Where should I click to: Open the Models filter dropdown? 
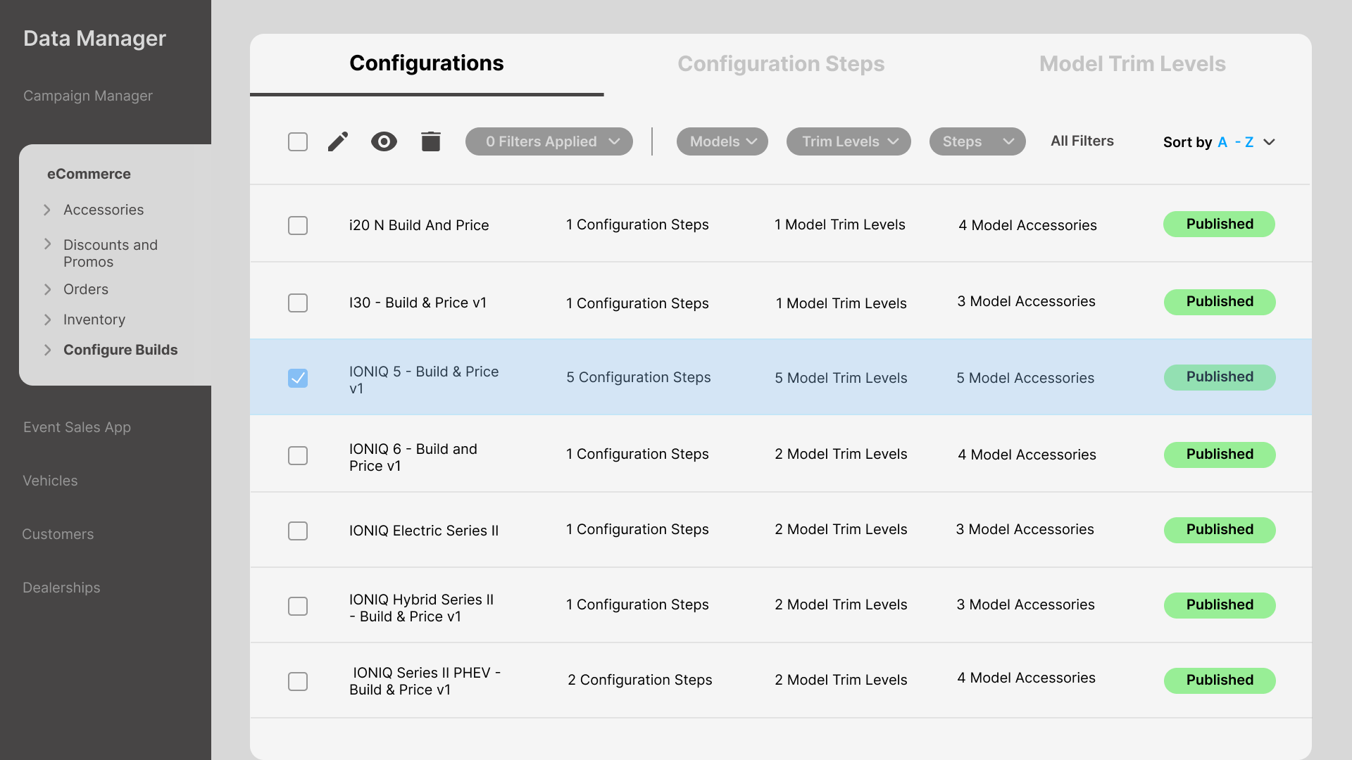(x=722, y=141)
